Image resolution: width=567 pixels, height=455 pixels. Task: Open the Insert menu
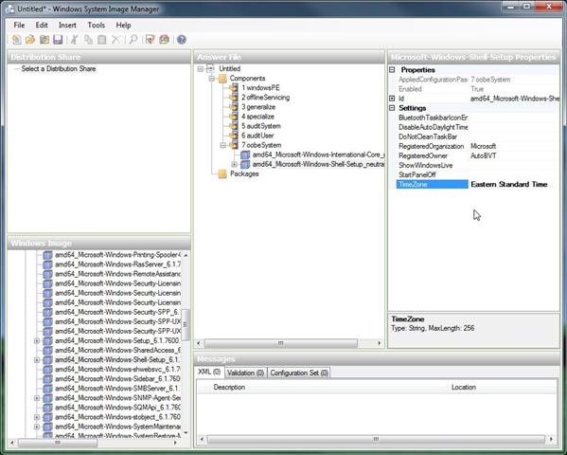(x=67, y=25)
